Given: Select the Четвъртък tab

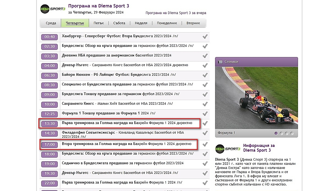Looking at the screenshot, I should [x=75, y=23].
